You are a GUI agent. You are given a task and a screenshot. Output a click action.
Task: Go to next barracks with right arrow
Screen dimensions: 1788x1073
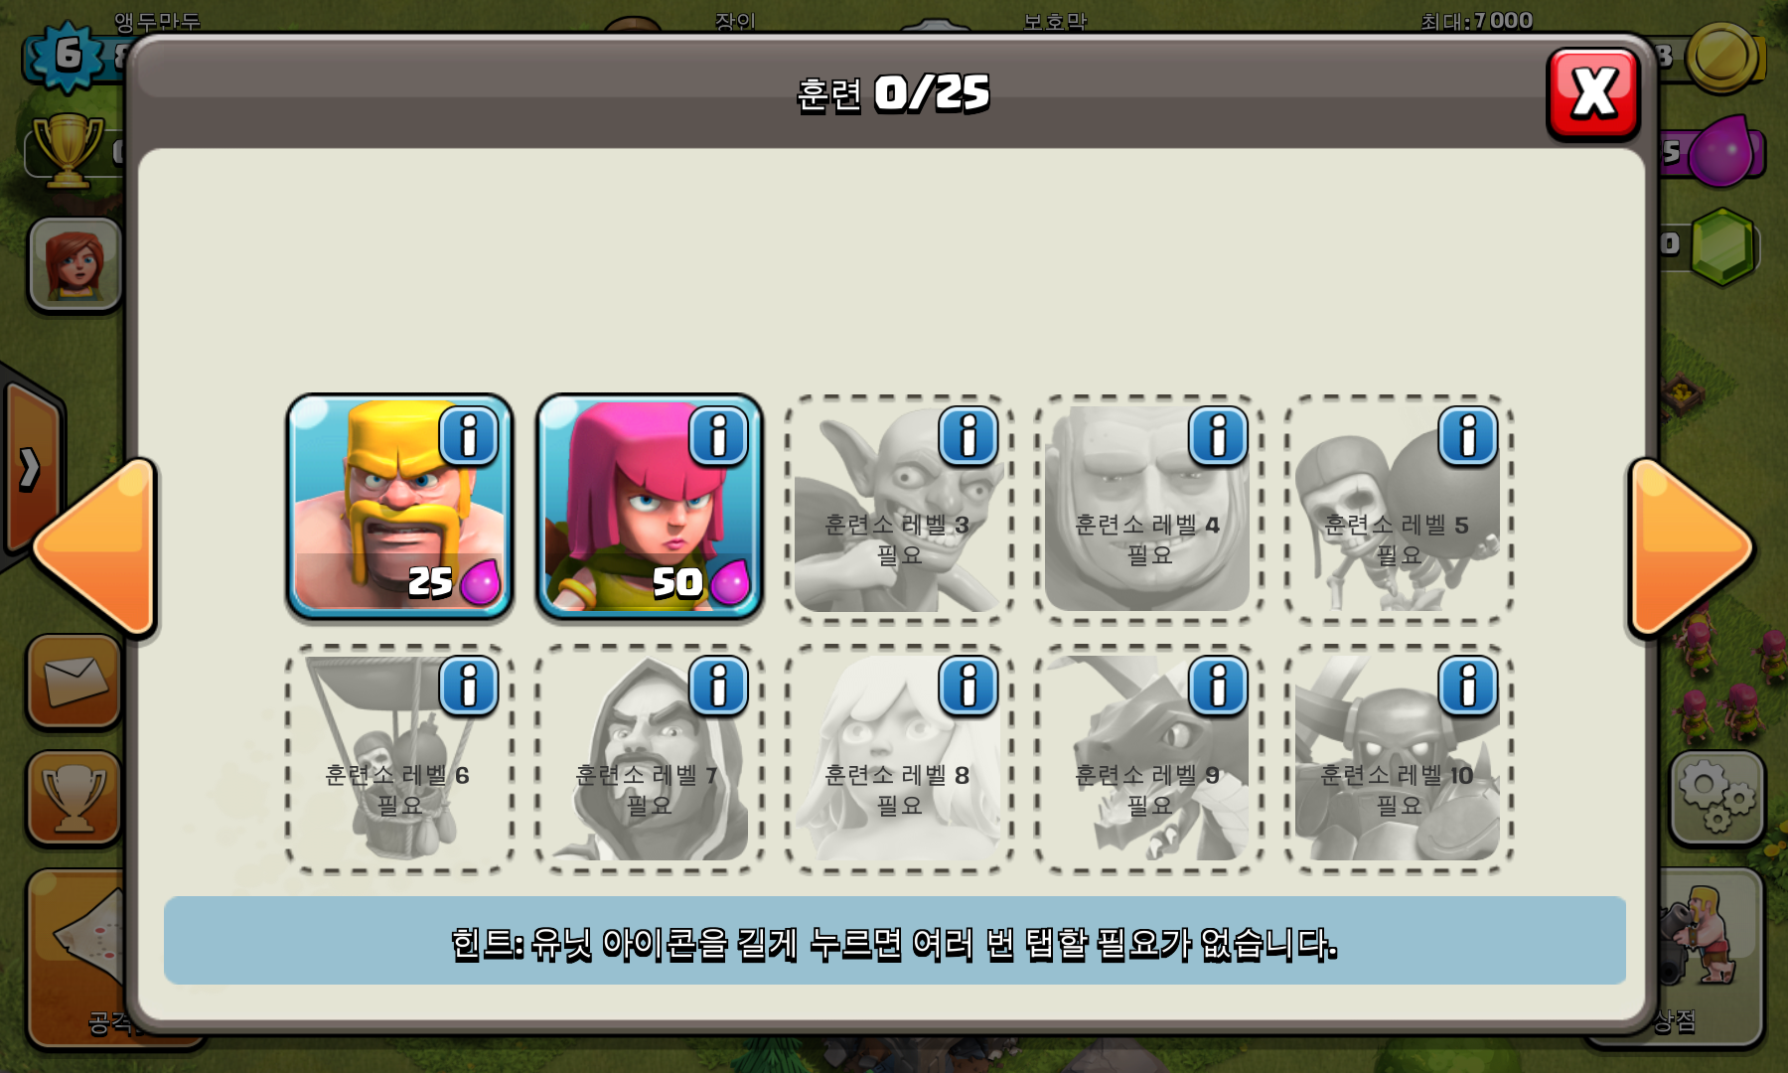coord(1691,547)
